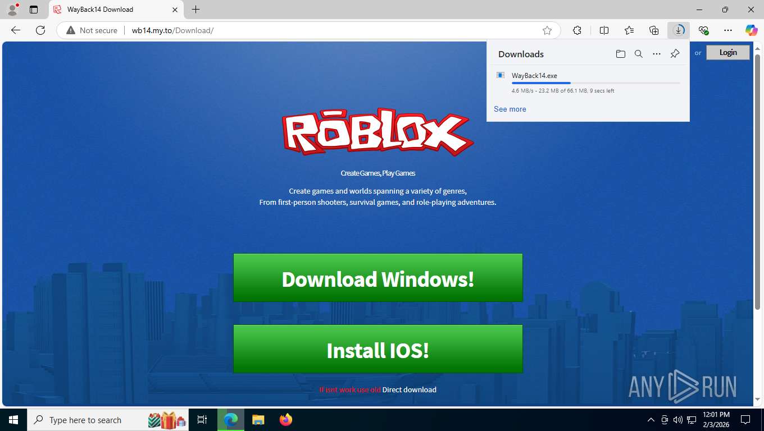Open Edge Settings and more menu
The image size is (764, 431).
pos(728,30)
